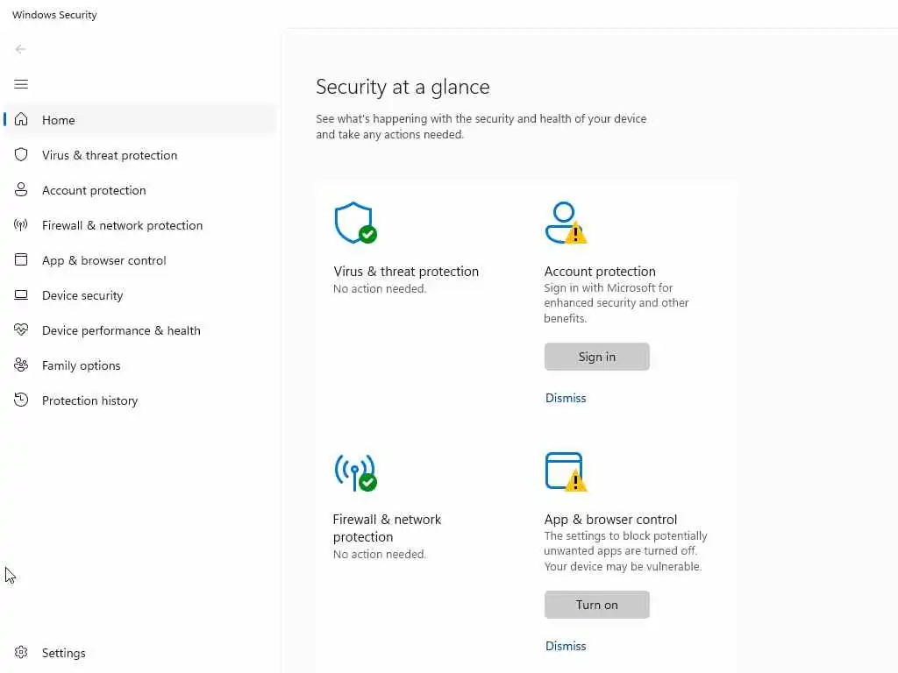Click 'No action needed.' under Virus & threat protection
Viewport: 898px width, 673px height.
tap(380, 289)
